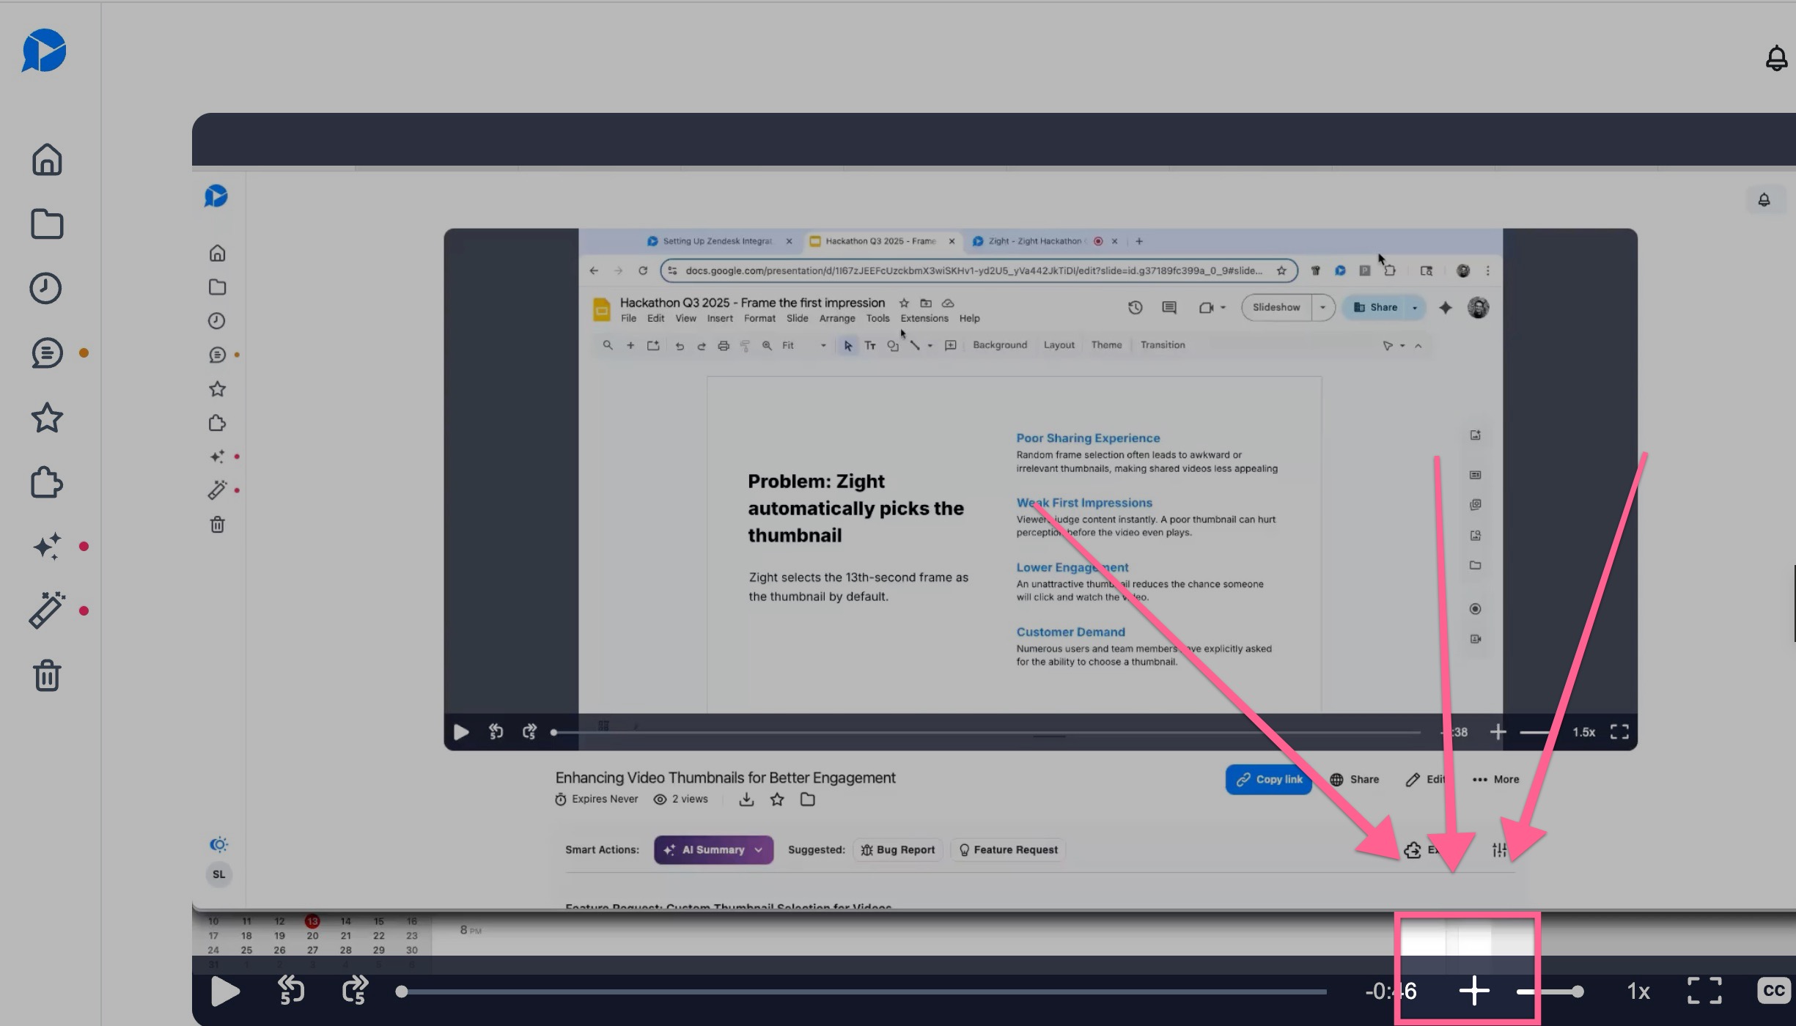Click the puzzle icon in the recorded small sidebar
The image size is (1796, 1026).
217,423
